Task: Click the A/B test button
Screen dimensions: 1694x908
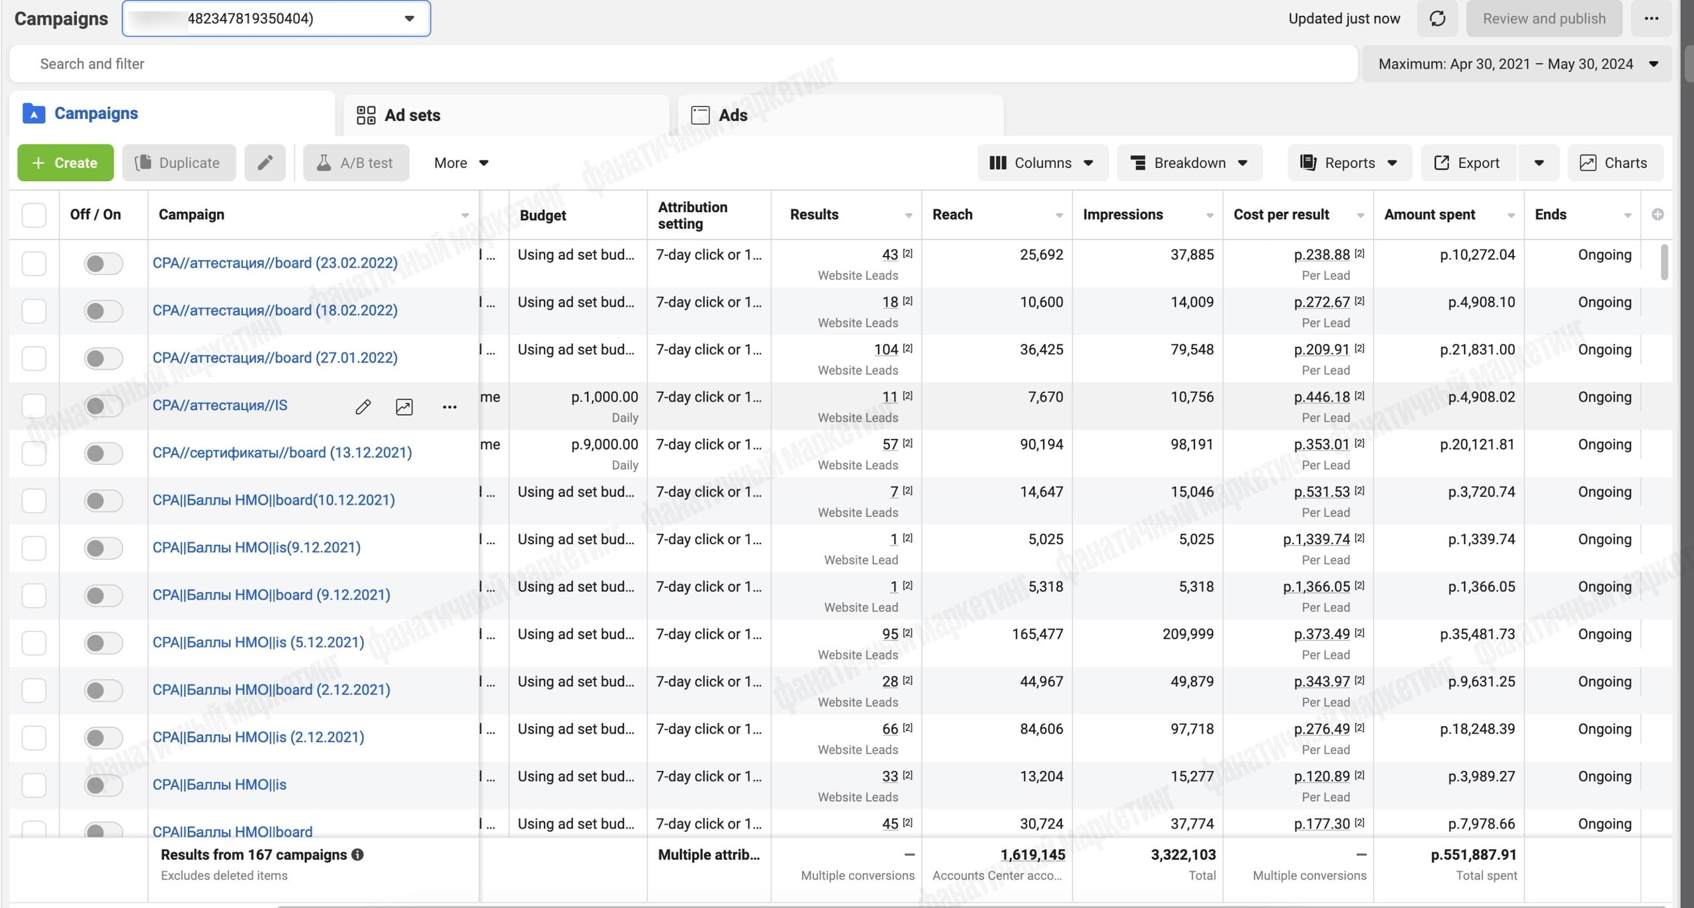Action: 356,163
